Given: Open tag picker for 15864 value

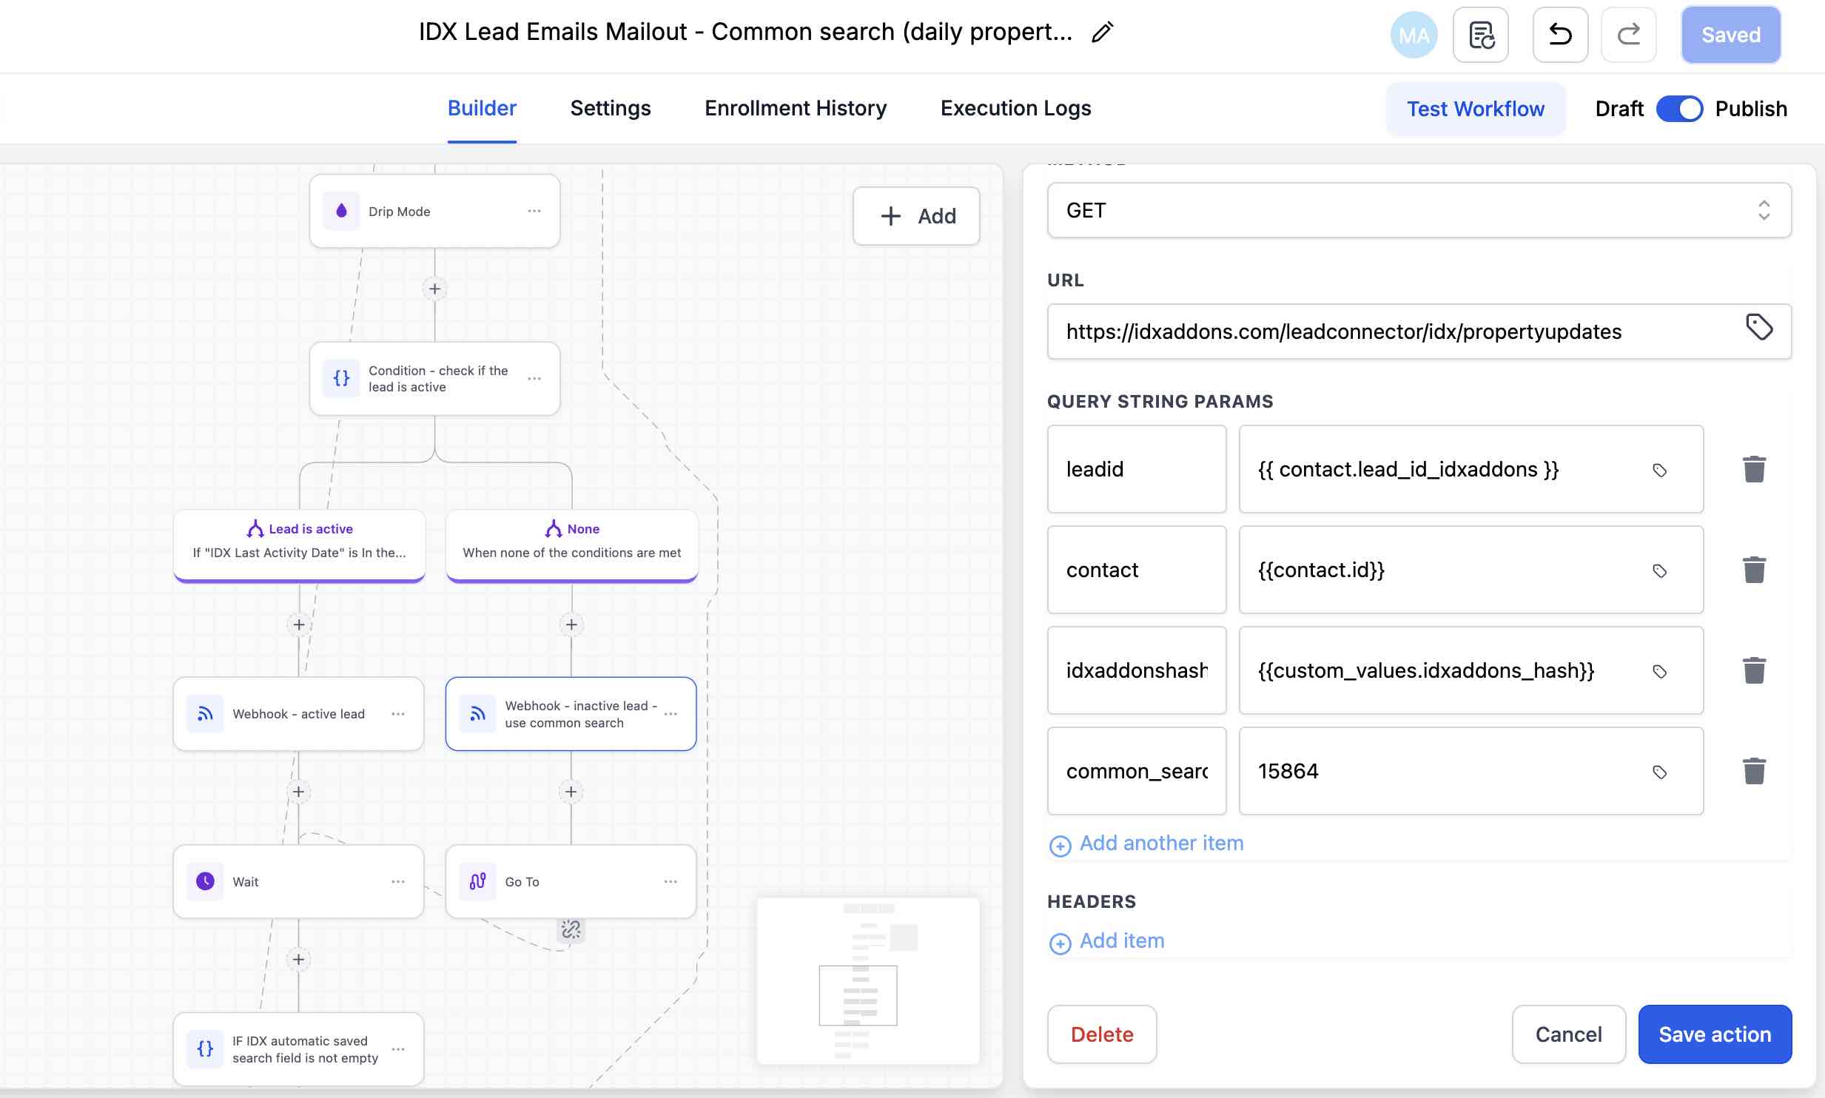Looking at the screenshot, I should [1660, 772].
